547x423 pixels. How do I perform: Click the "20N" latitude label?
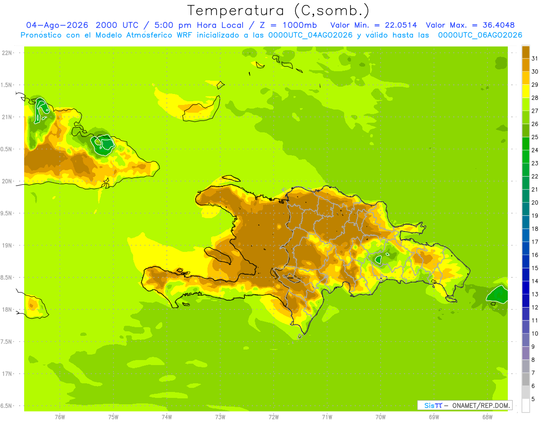7,181
